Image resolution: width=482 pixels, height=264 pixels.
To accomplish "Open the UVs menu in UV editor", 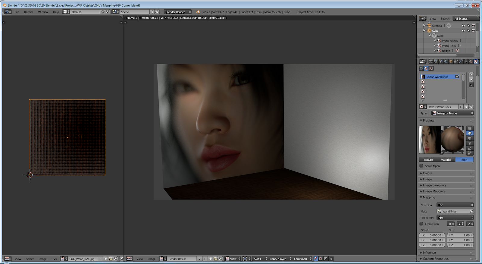I will pos(54,259).
